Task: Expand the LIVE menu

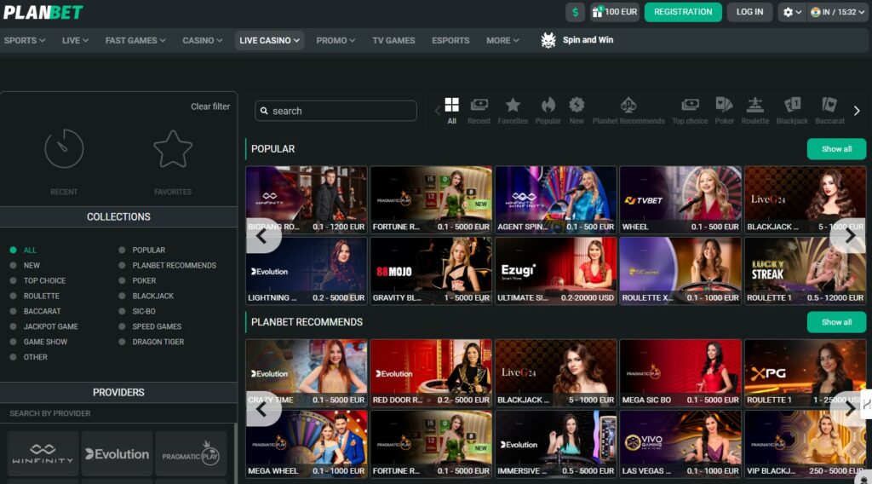Action: click(75, 40)
